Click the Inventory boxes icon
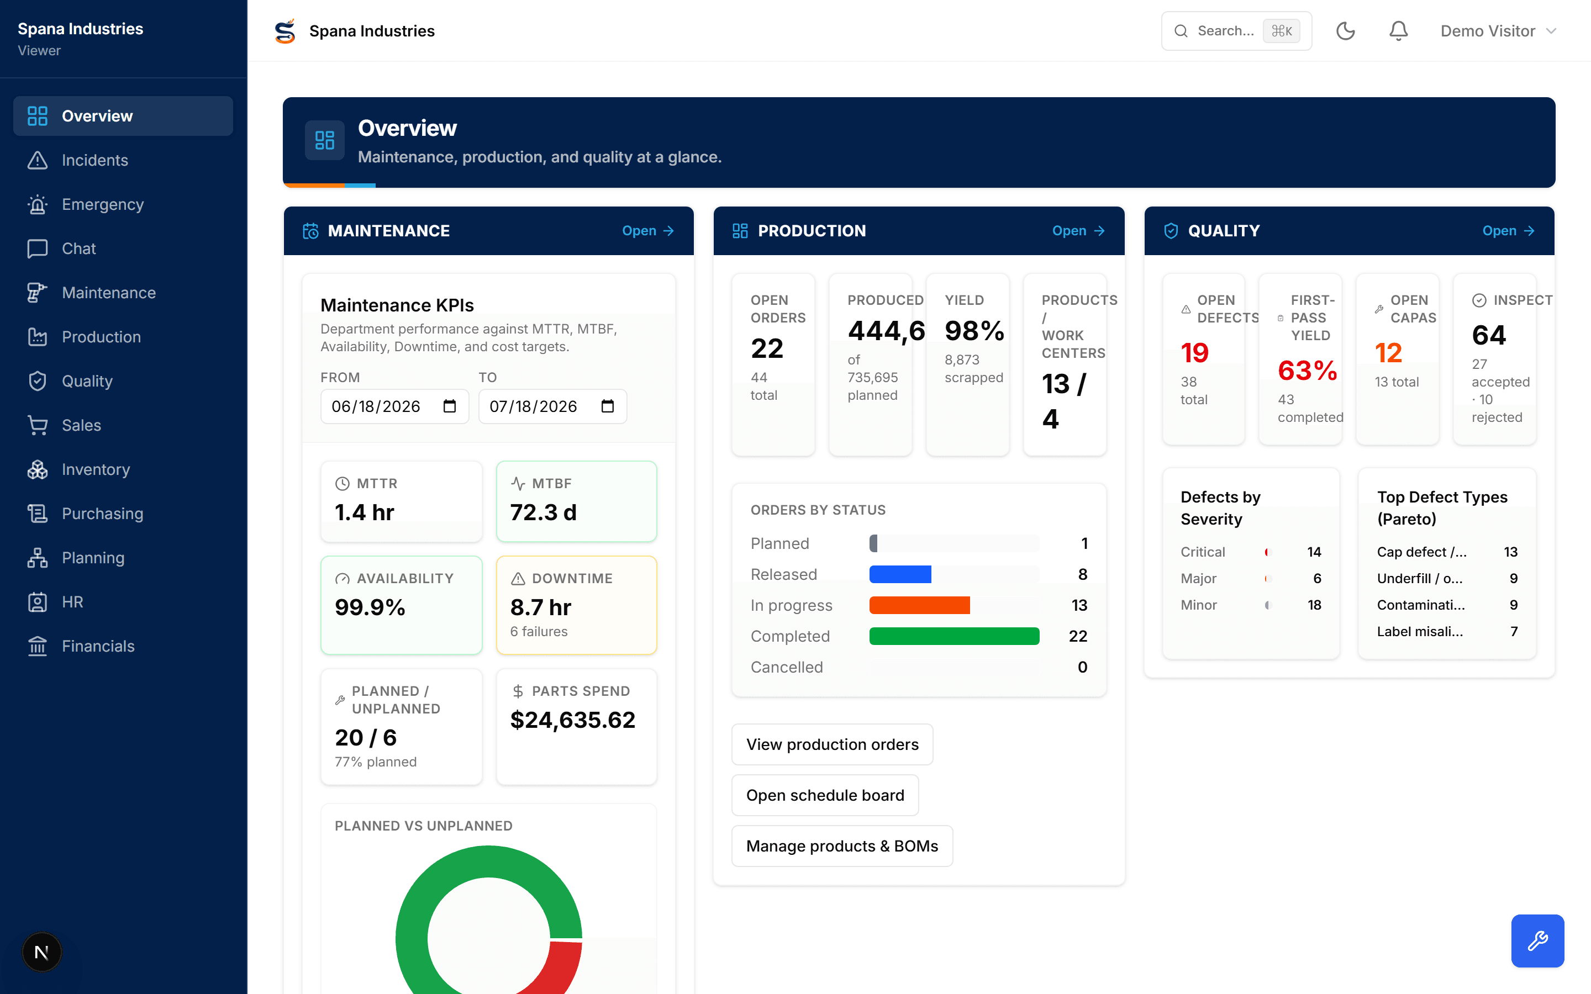This screenshot has height=994, width=1591. click(38, 469)
